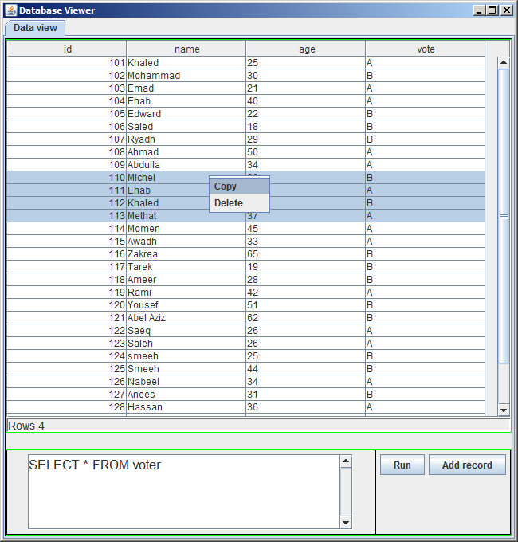Switch to the Data view tab

click(35, 28)
